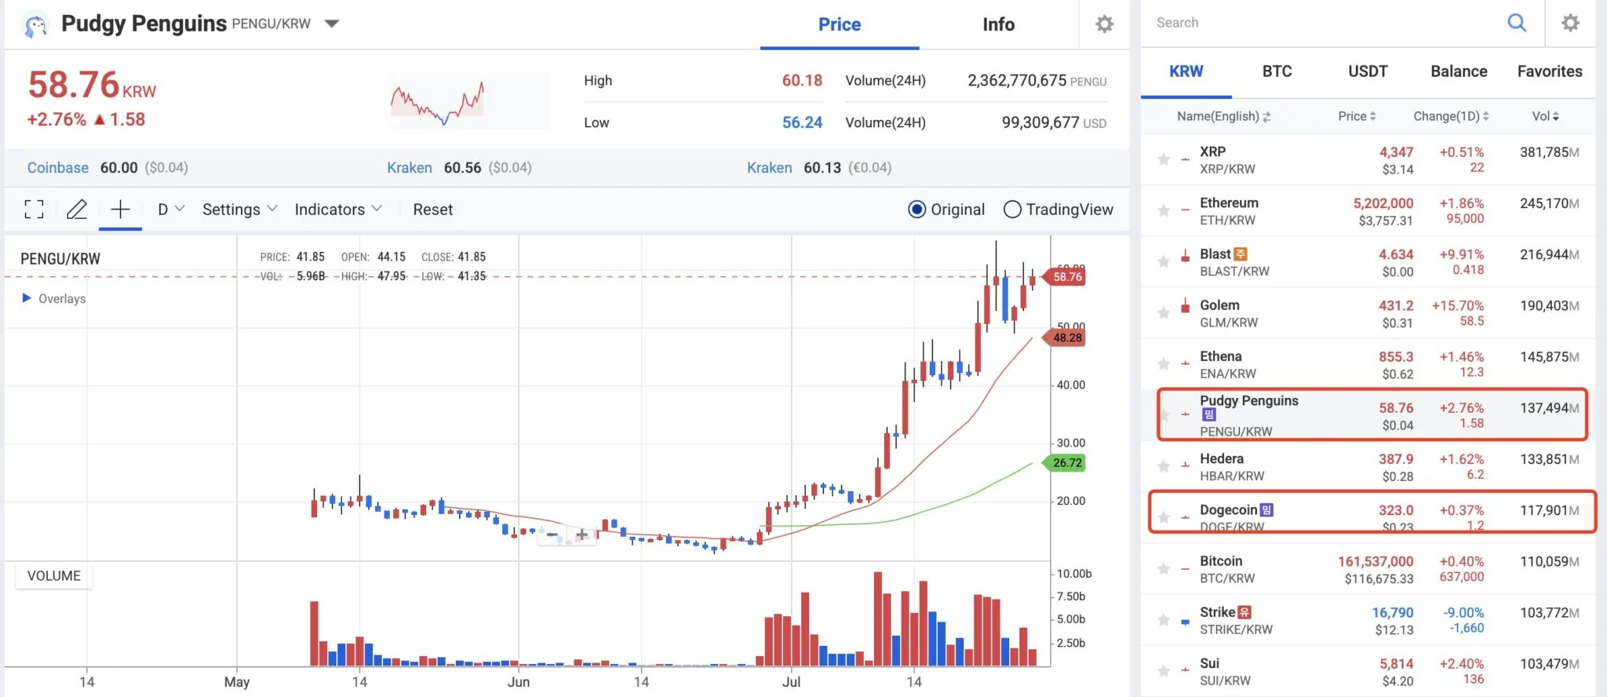Open the KRW market tab

[x=1186, y=71]
